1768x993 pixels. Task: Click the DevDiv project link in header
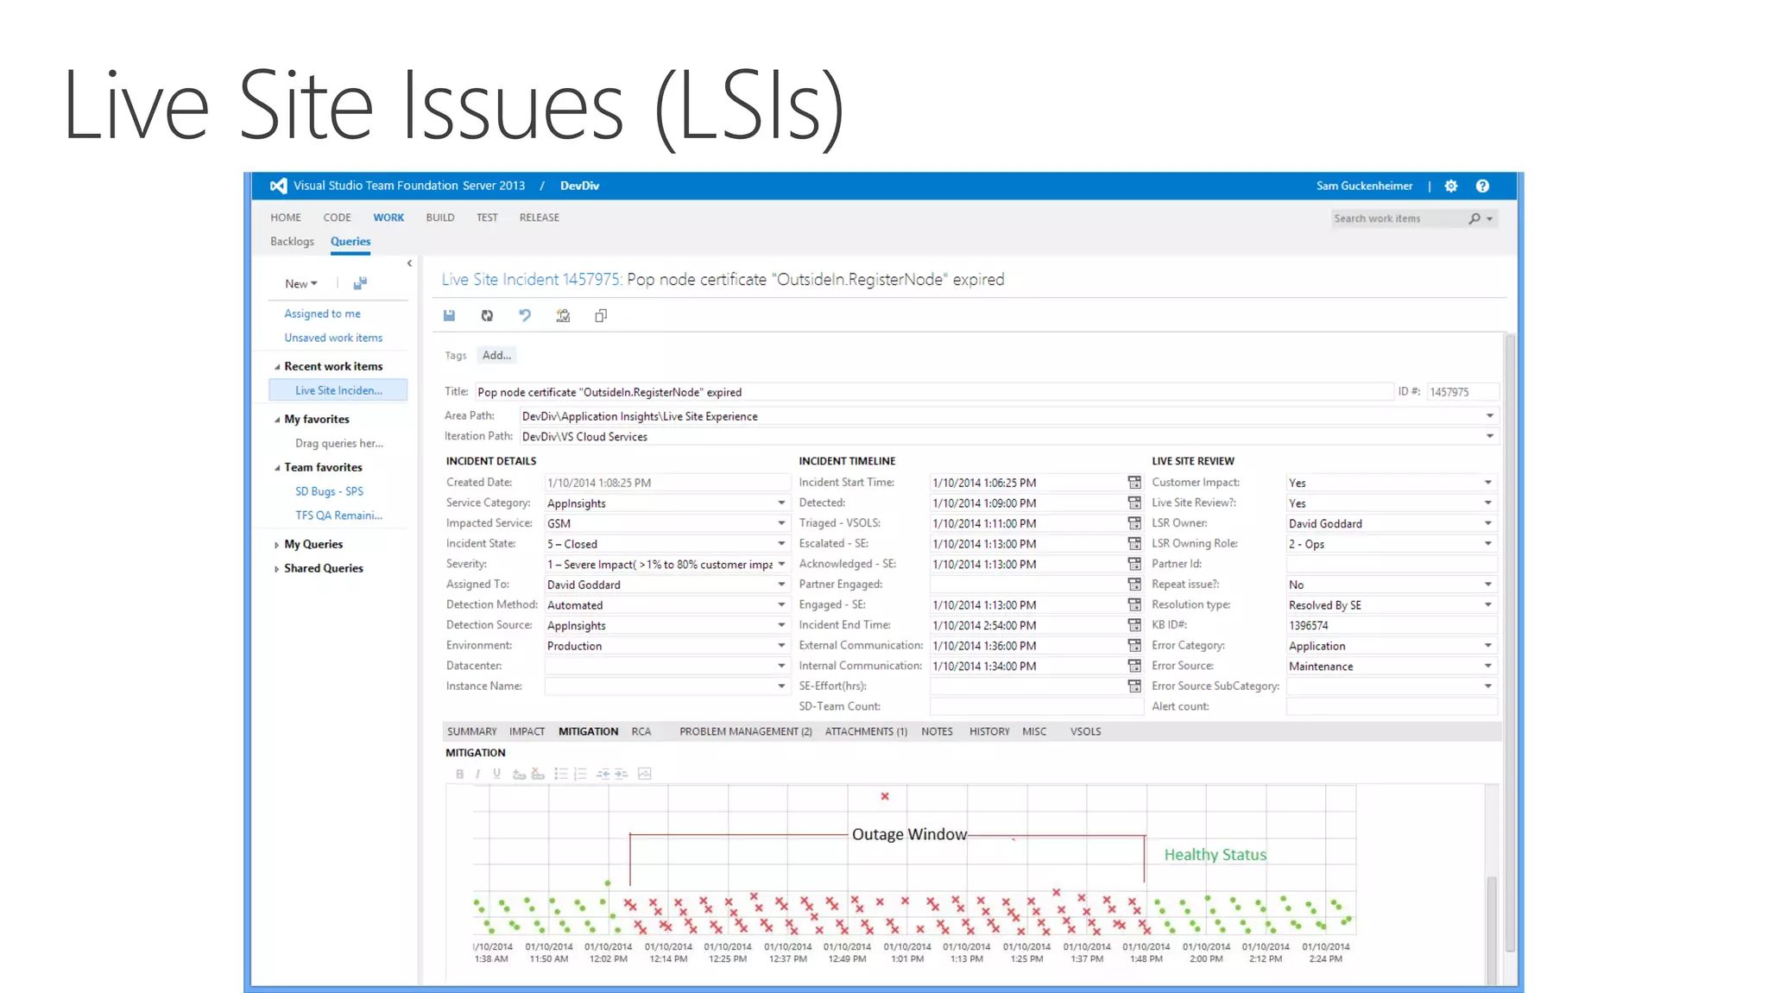579,186
